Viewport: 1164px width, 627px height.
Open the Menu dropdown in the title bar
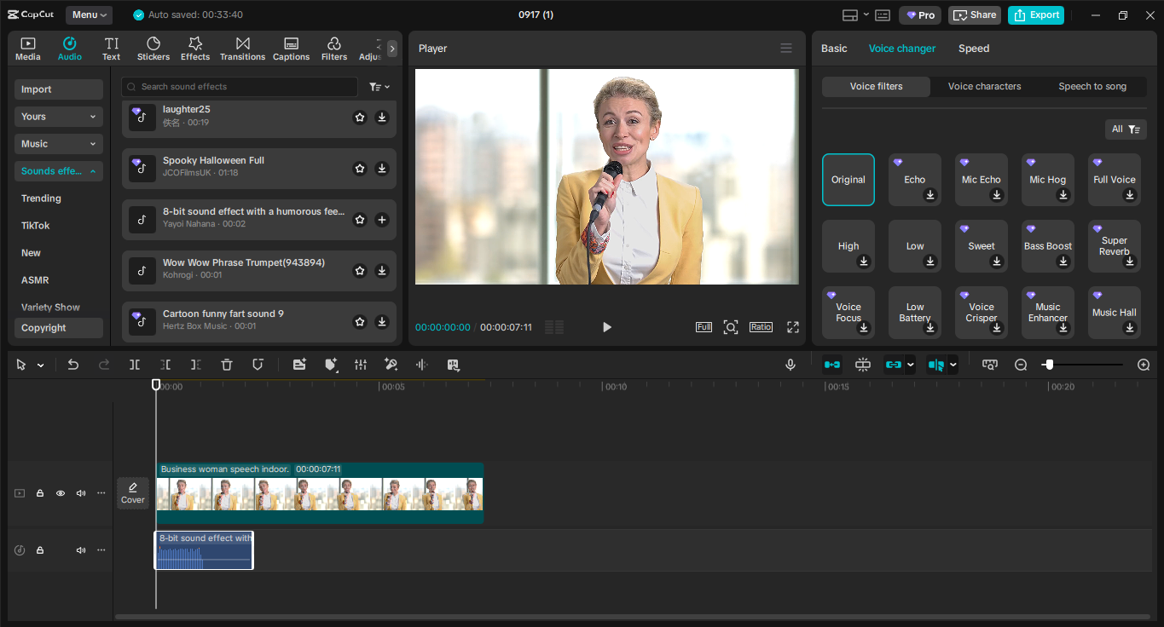(x=88, y=14)
